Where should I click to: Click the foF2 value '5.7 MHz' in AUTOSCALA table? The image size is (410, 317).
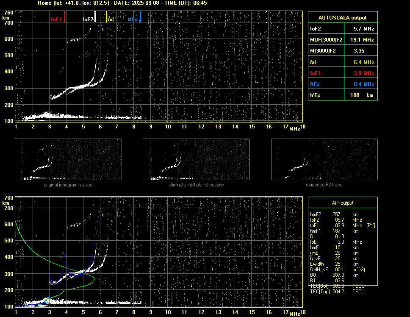(x=364, y=29)
